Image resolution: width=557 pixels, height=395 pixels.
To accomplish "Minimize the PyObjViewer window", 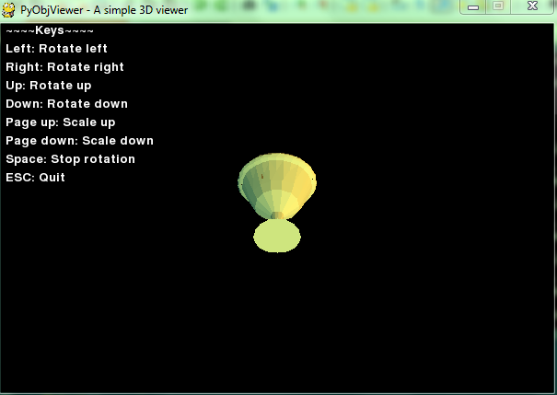I will tap(473, 7).
